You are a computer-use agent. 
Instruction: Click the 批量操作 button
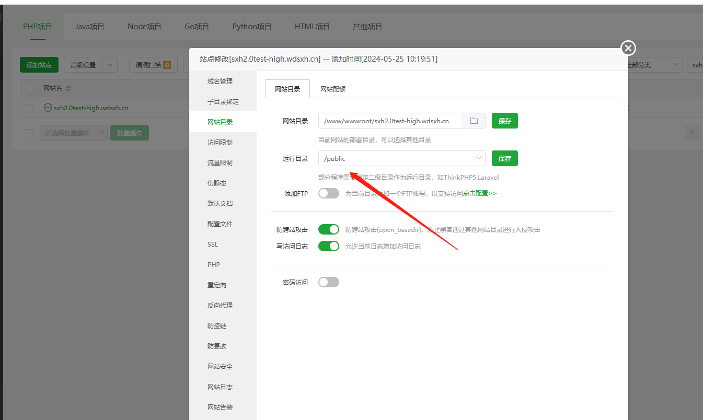(130, 133)
